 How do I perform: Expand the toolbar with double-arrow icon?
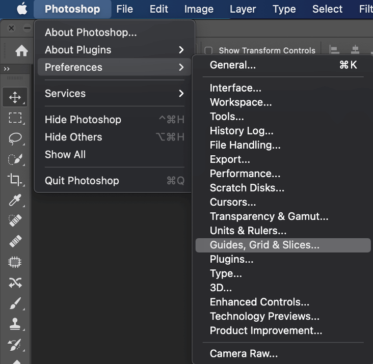[7, 69]
